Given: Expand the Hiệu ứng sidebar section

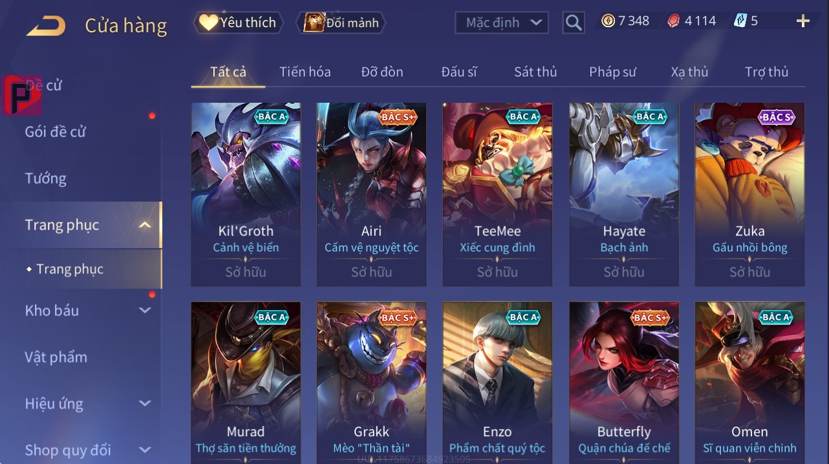Looking at the screenshot, I should 145,403.
